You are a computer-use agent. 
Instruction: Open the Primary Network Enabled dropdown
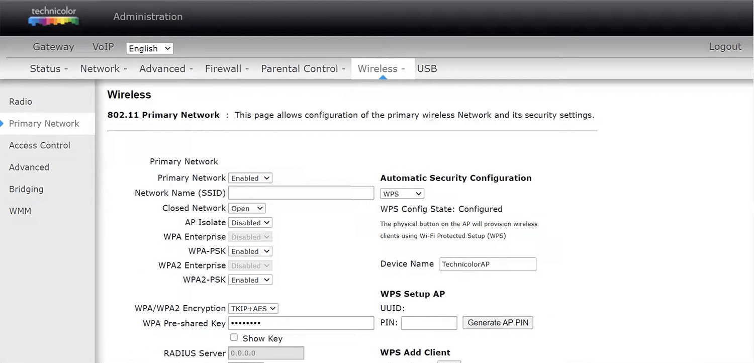[250, 178]
